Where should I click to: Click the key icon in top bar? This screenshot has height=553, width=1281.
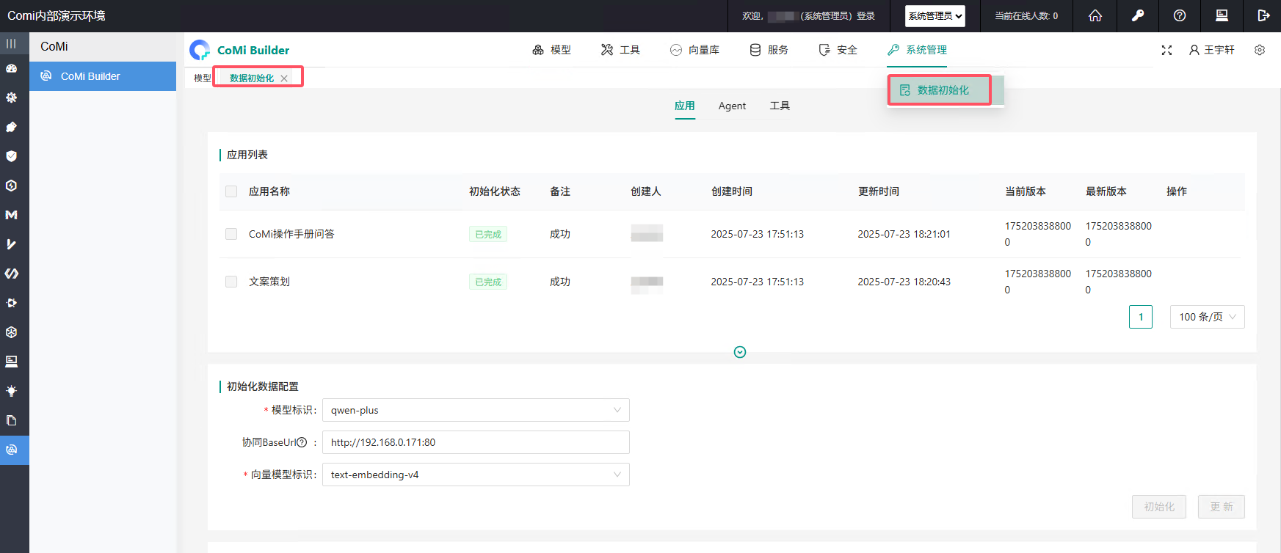coord(1137,15)
